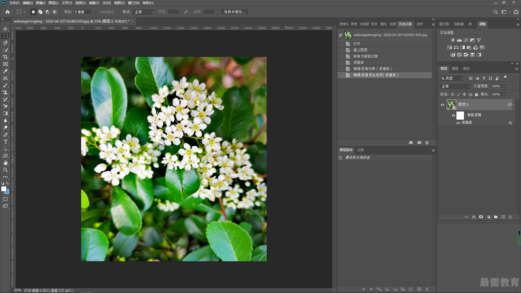Toggle history source box beside 打开
Screen dimensions: 521x293
pyautogui.click(x=341, y=44)
